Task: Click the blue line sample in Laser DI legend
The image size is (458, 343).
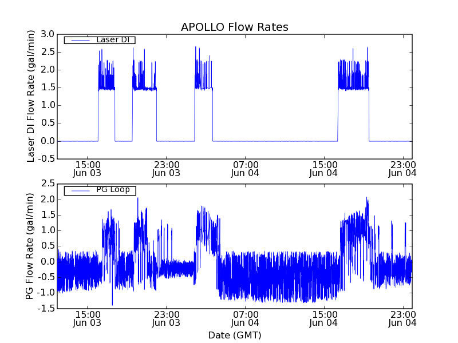Action: 80,40
